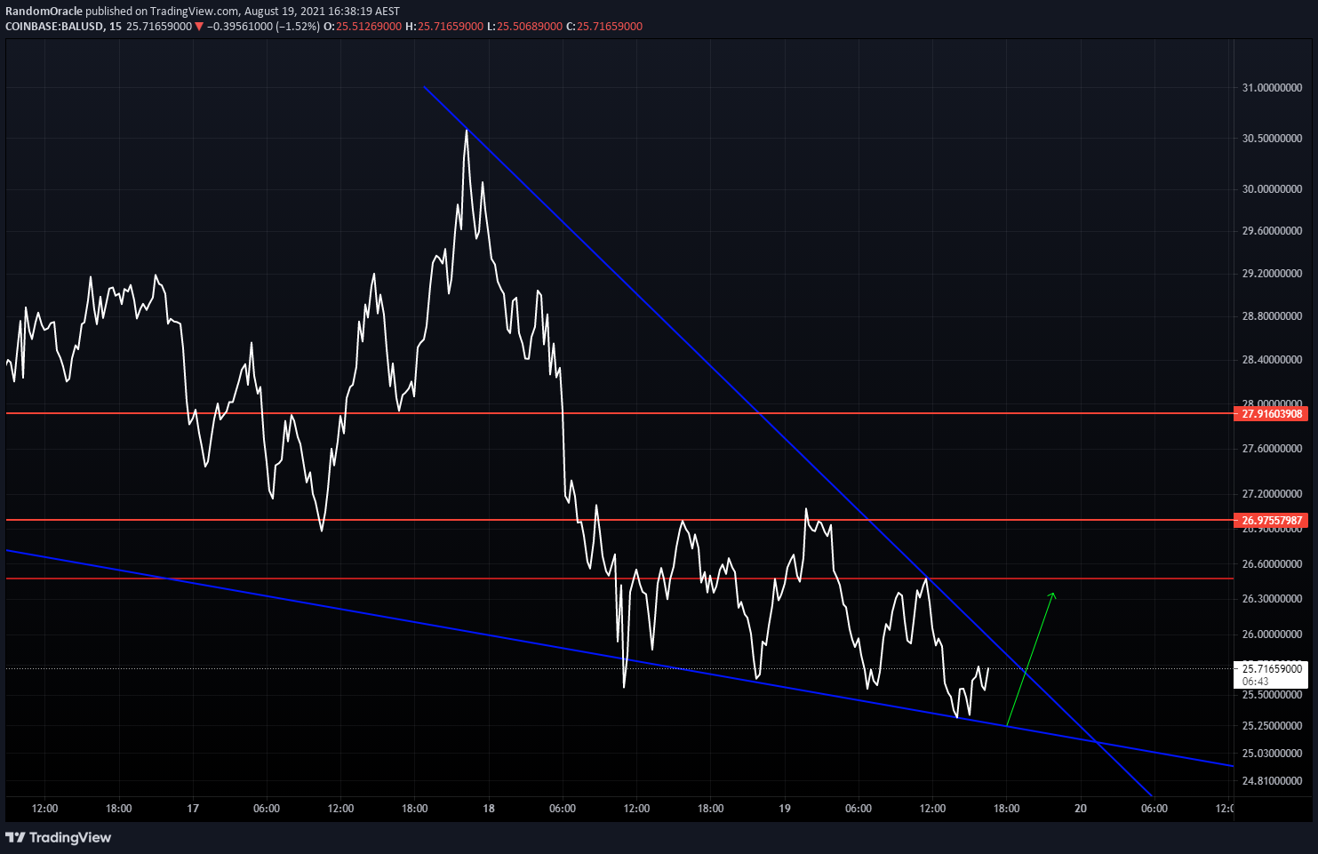Click the open value 25.51269000
This screenshot has height=854, width=1318.
tap(369, 27)
